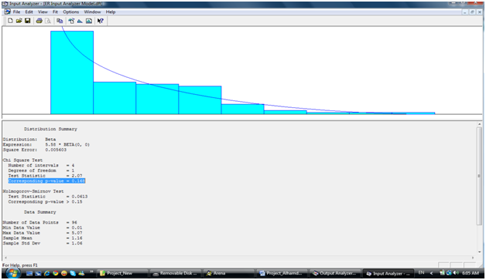The image size is (486, 280).
Task: Click the Input Analyzer taskbar button
Action: click(388, 273)
